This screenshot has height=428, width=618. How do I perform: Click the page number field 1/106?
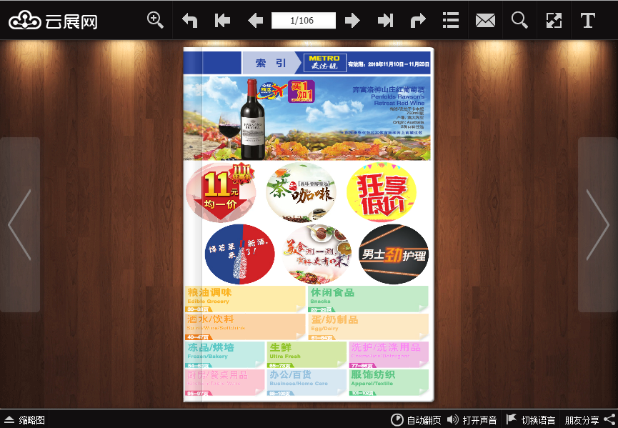303,20
